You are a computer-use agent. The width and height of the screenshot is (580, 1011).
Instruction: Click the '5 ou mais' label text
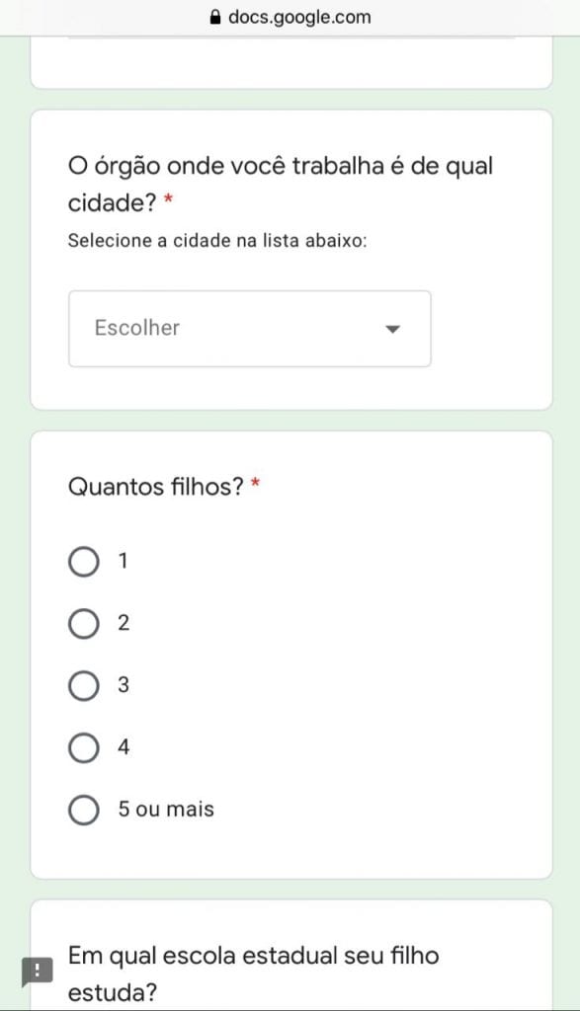(166, 810)
